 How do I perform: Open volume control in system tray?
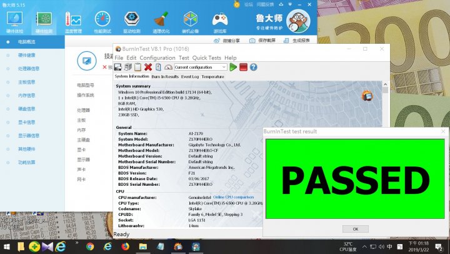[381, 247]
